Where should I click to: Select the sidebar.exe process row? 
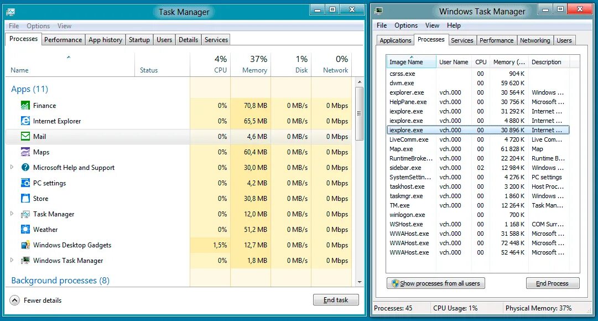(x=478, y=168)
